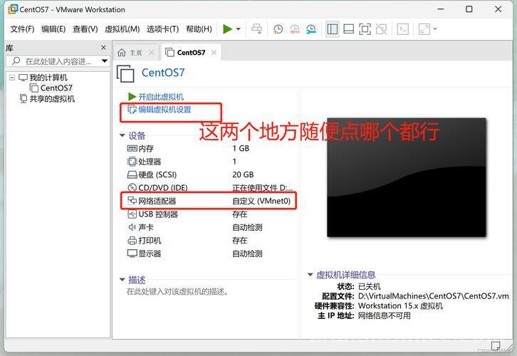517x356 pixels.
Task: Take a snapshot with the clock icon
Action: click(x=278, y=29)
